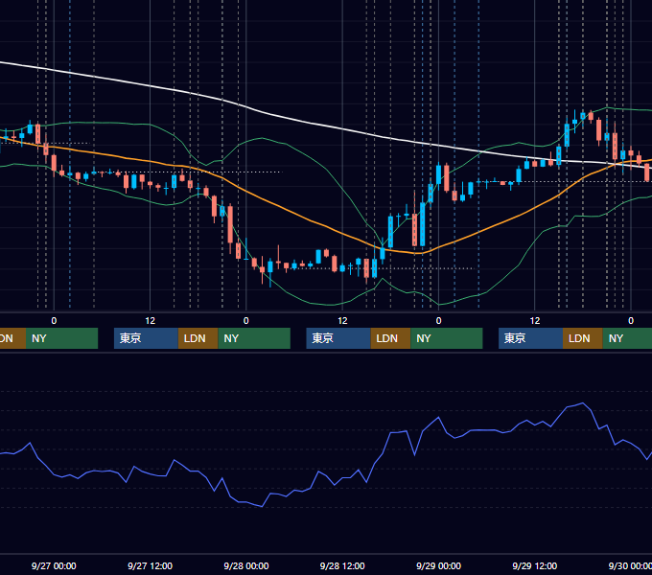
Task: Click the 9/29 00:00 time axis label
Action: click(x=438, y=565)
